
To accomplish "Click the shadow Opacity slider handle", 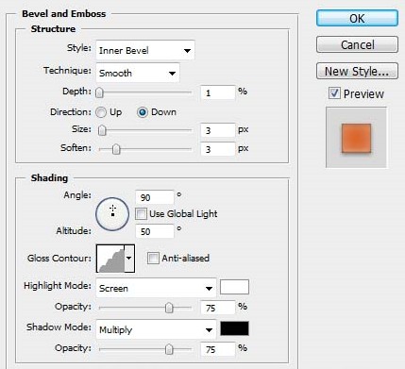I will 169,349.
